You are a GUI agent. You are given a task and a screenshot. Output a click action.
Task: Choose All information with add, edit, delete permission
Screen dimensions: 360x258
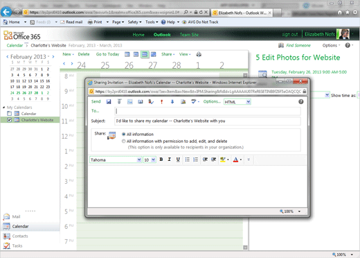(124, 141)
